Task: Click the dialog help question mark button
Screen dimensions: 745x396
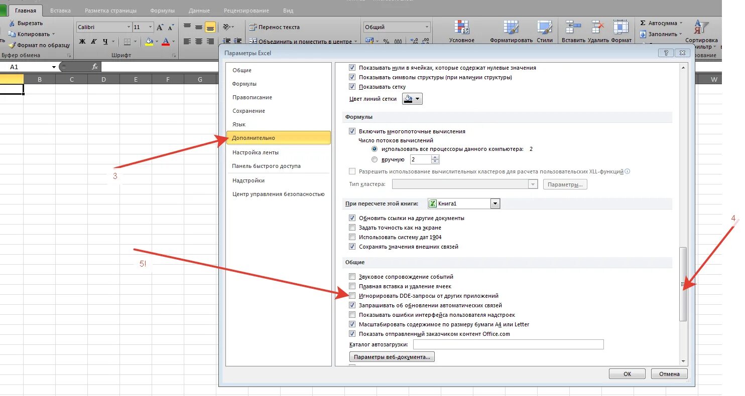Action: [x=665, y=53]
